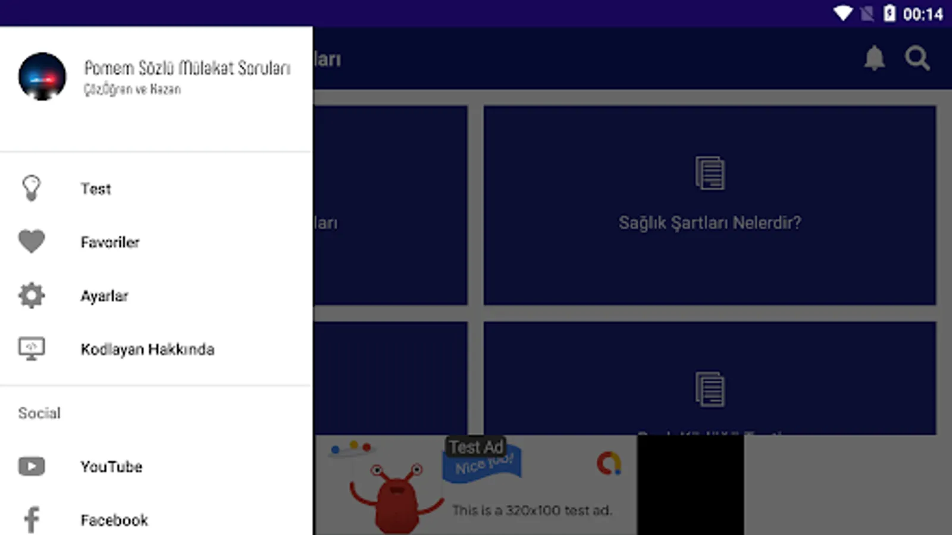Viewport: 952px width, 535px height.
Task: Click the app avatar in drawer header
Action: pyautogui.click(x=42, y=77)
